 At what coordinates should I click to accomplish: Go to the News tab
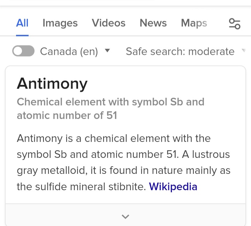[x=153, y=23]
